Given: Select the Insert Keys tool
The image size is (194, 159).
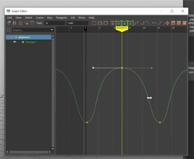Looking at the screenshot, I should [x=14, y=23].
